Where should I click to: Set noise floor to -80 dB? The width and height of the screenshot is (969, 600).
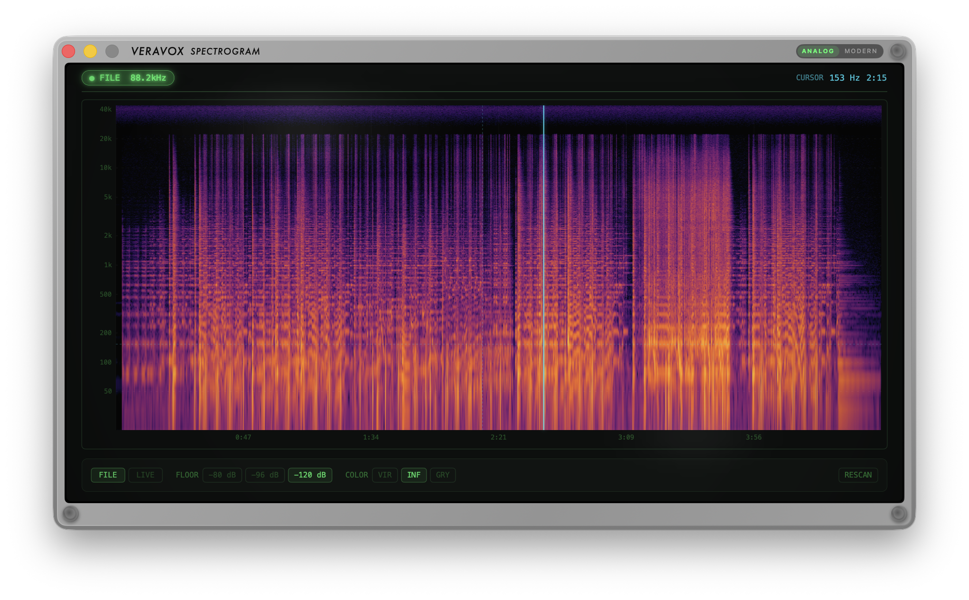coord(222,475)
